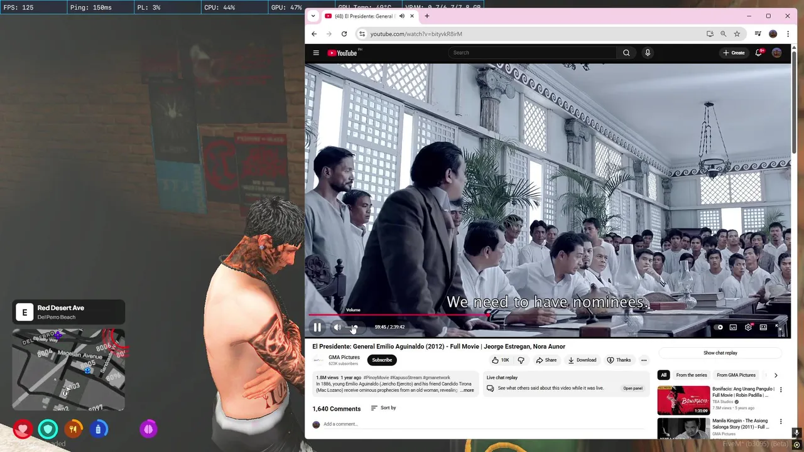
Task: Mute video with speaker icon in player
Action: click(337, 327)
